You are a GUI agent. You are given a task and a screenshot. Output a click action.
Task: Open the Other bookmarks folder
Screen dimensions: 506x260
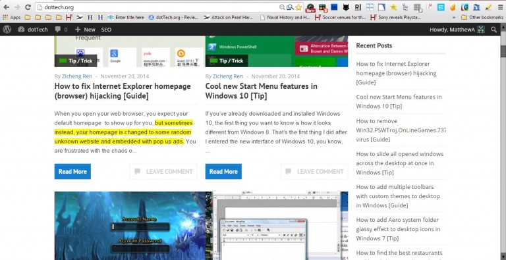pos(482,17)
